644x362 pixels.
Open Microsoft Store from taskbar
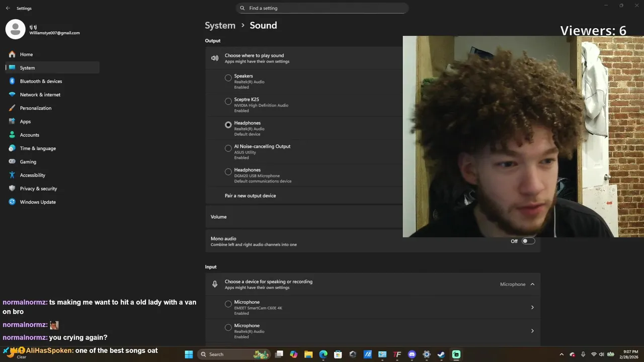click(338, 354)
